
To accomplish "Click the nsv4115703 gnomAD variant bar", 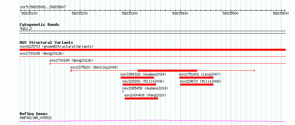I will coord(152,50).
